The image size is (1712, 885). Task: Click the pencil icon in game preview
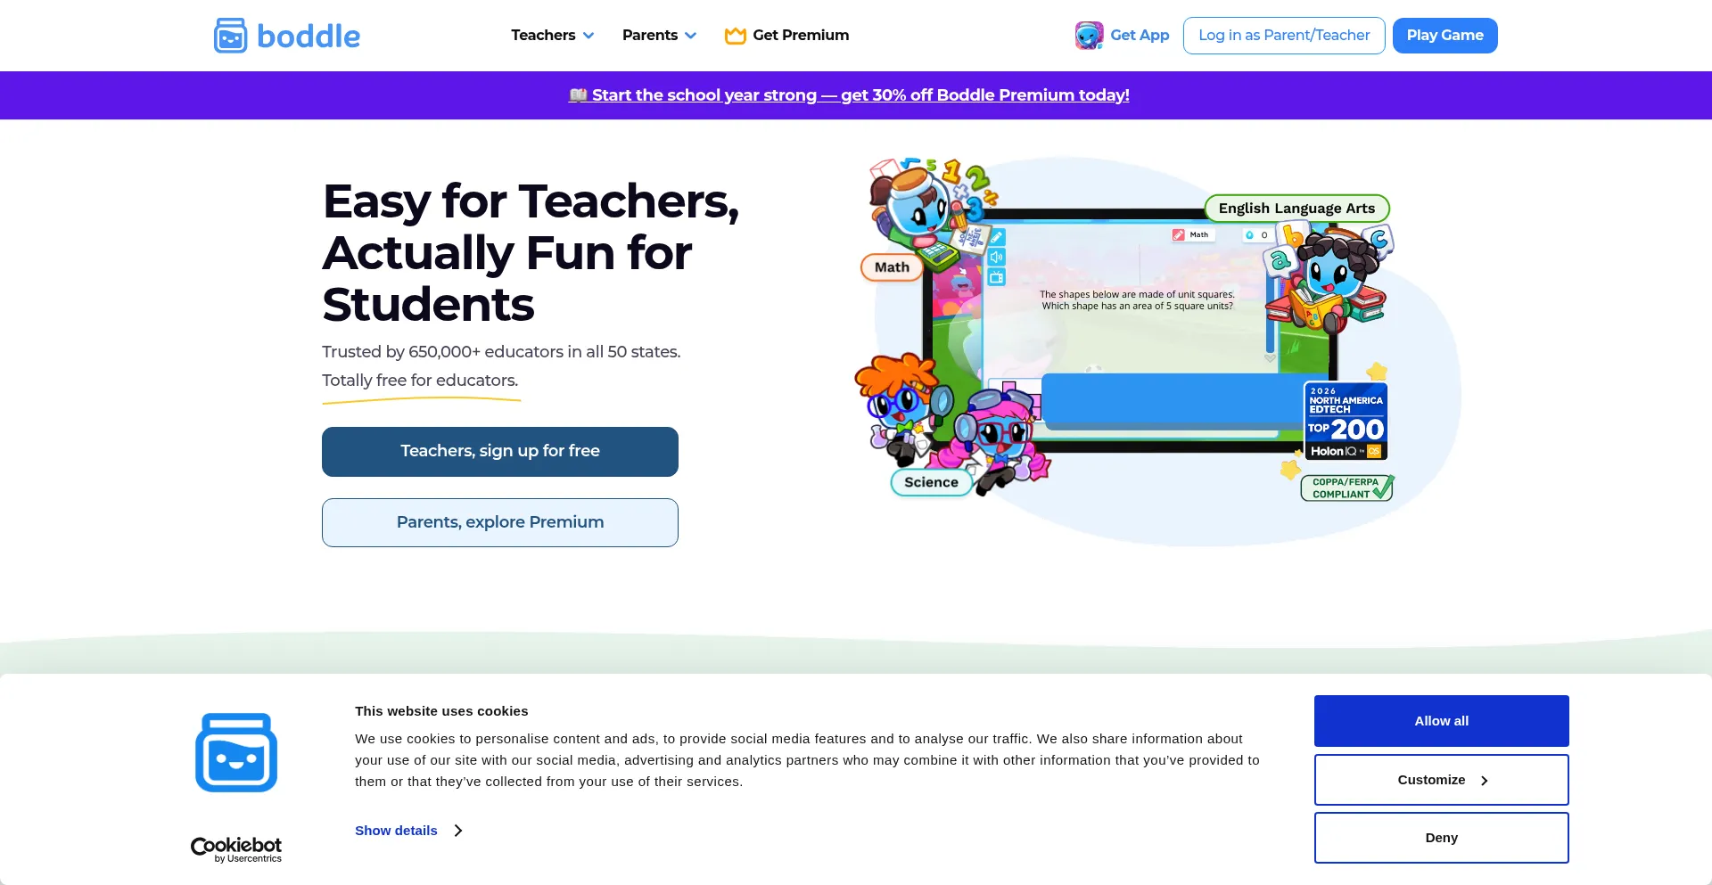[997, 237]
